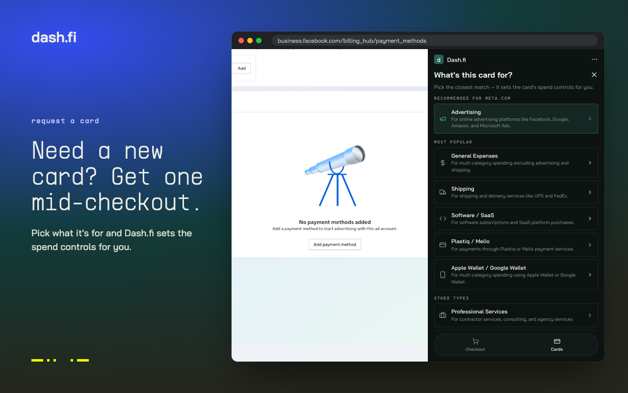The width and height of the screenshot is (628, 393).
Task: Expand the Shipping option chevron
Action: tap(590, 192)
